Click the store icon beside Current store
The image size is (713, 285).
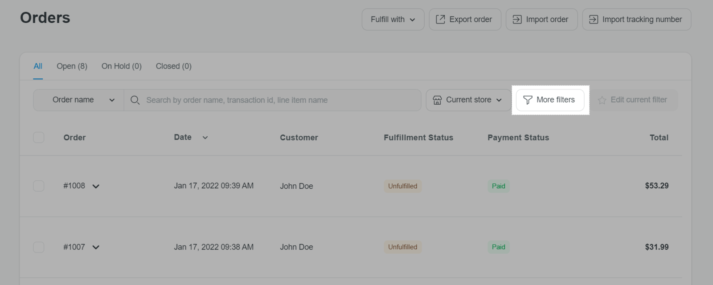coord(437,100)
